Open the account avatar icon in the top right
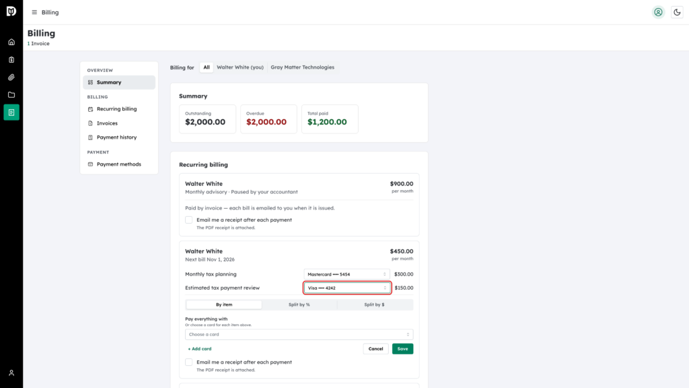The height and width of the screenshot is (388, 689). (x=658, y=12)
